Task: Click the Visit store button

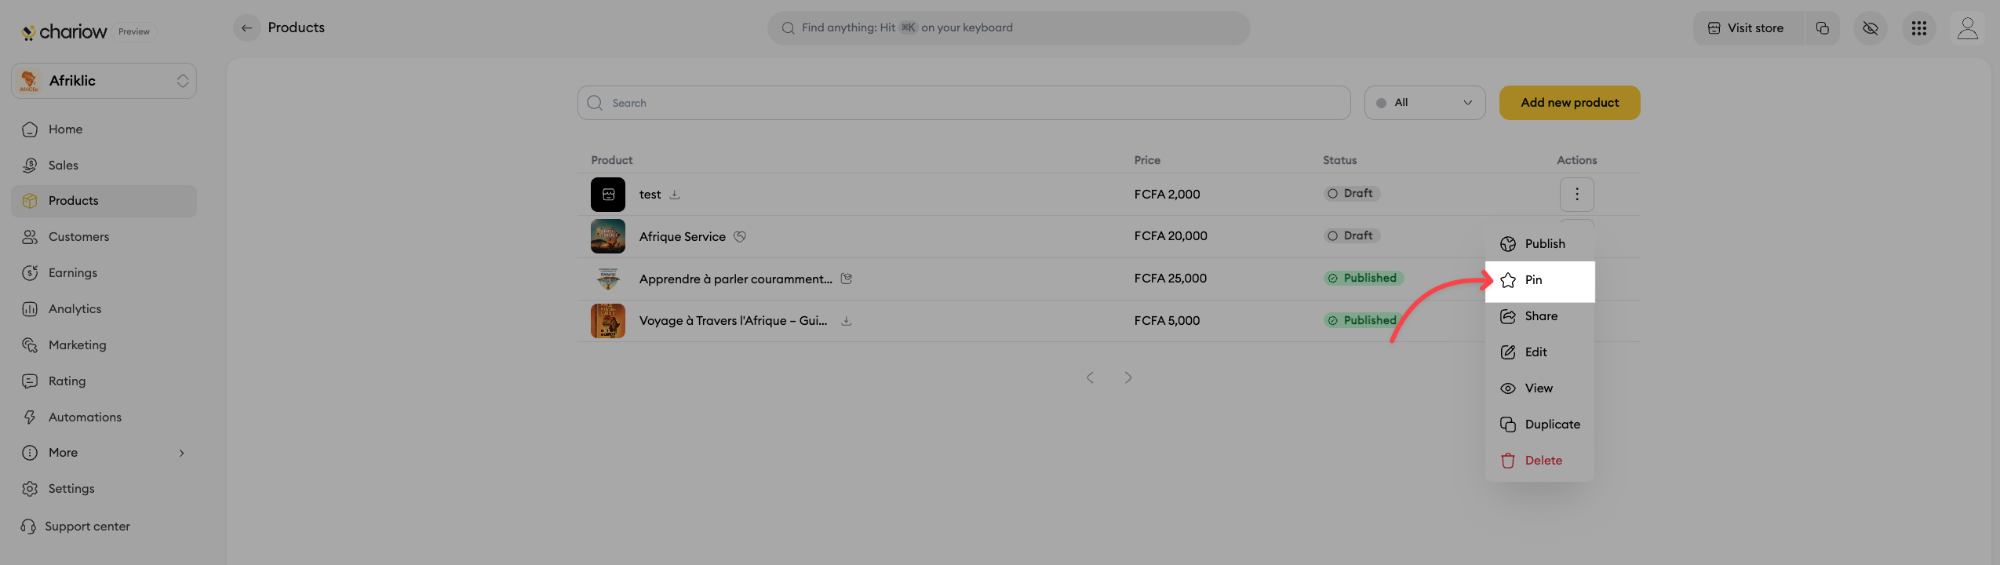Action: coord(1747,28)
